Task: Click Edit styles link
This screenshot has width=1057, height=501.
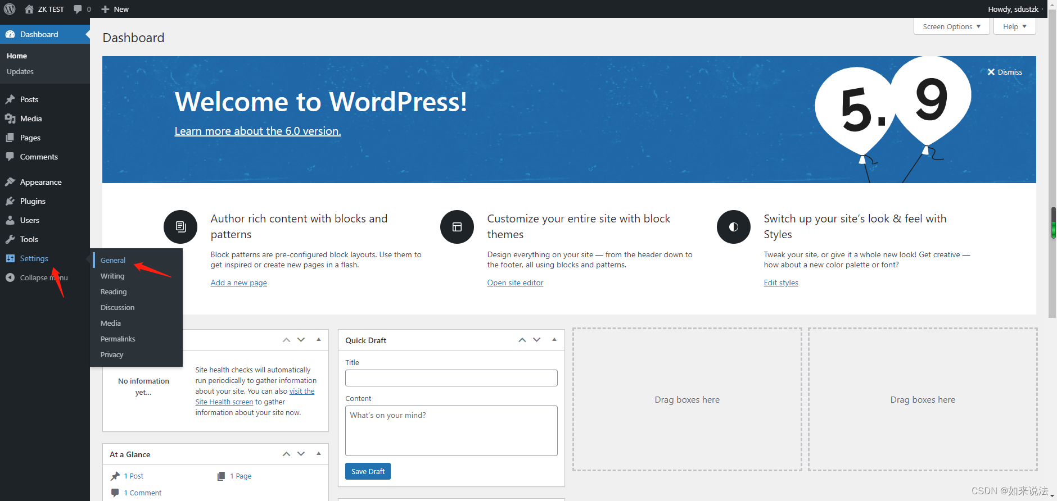Action: (781, 283)
